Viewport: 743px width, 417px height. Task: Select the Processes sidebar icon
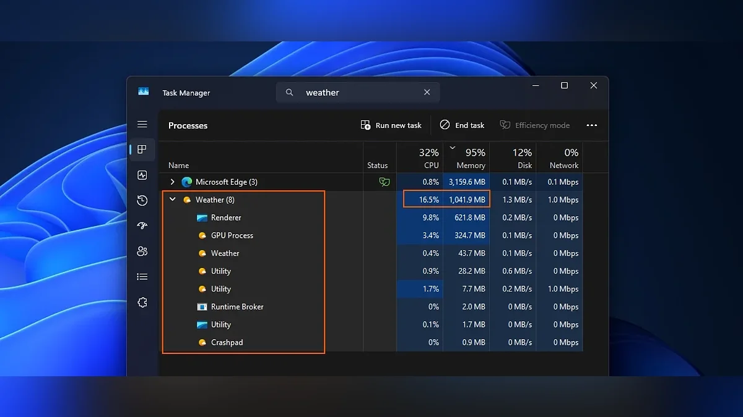tap(142, 150)
